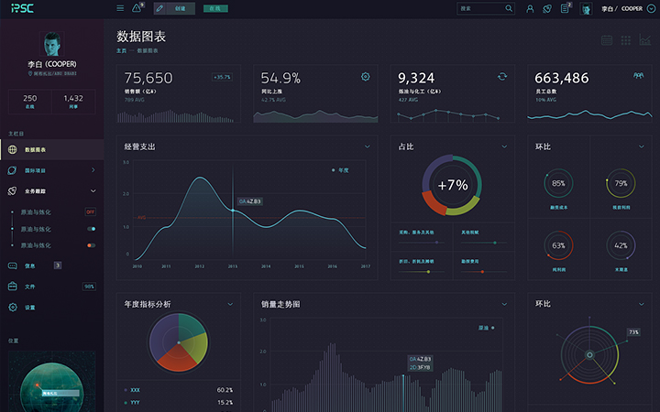Toggle the 原油 legend item in the 销量走势图 chart
The image size is (660, 412).
click(x=487, y=328)
